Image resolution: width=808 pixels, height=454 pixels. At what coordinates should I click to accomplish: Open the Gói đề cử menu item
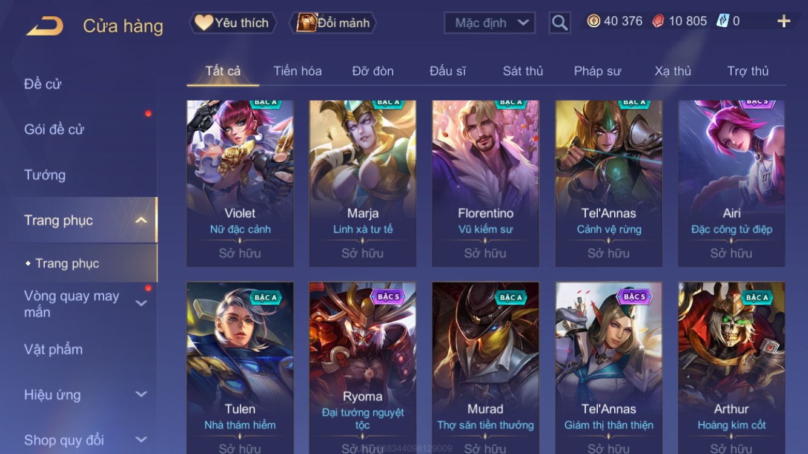[54, 129]
